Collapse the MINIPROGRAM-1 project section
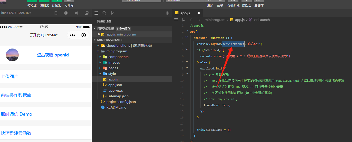Image resolution: width=352 pixels, height=142 pixels. [95, 40]
